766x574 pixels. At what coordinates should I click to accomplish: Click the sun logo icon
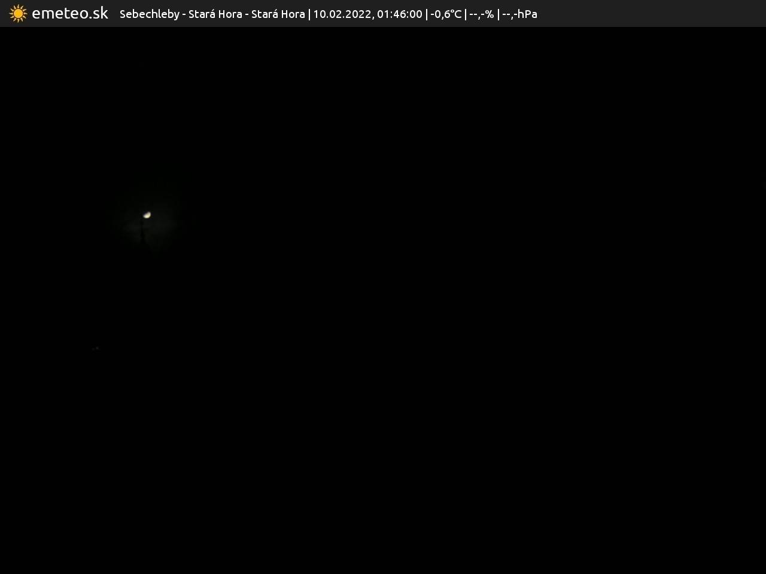pyautogui.click(x=18, y=13)
